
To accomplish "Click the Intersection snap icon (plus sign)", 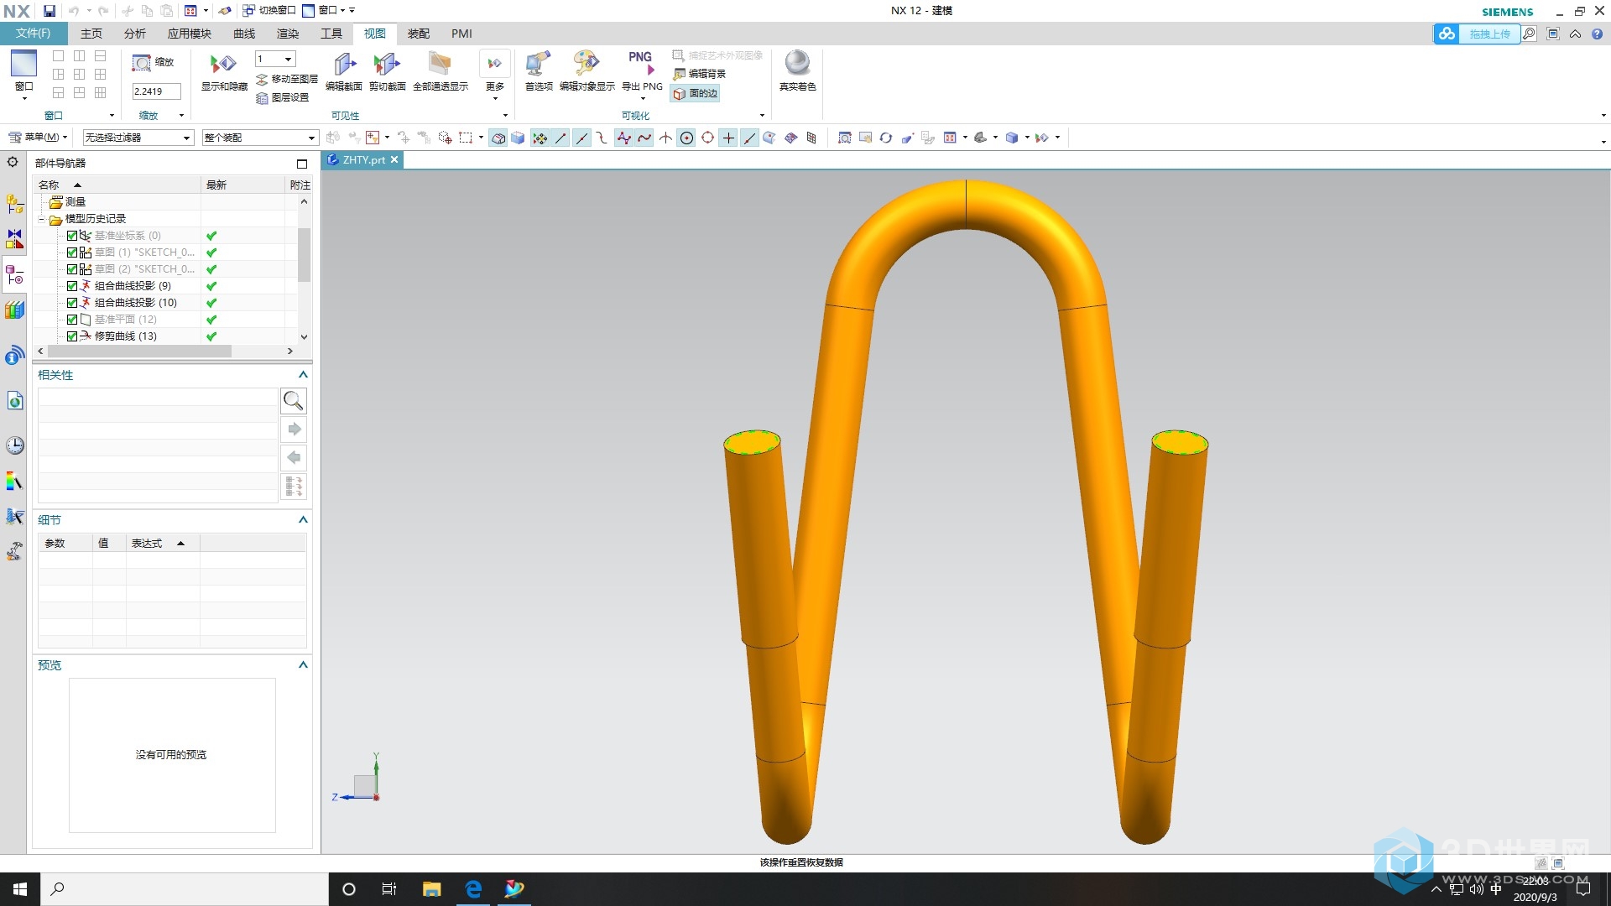I will tap(728, 138).
